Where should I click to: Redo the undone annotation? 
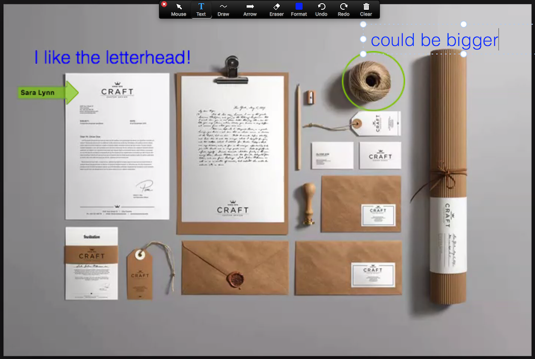(x=343, y=9)
